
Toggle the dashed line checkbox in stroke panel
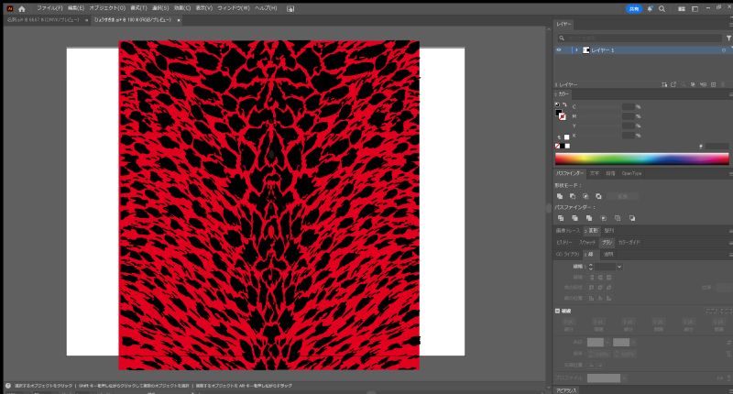click(558, 311)
